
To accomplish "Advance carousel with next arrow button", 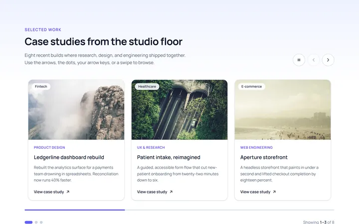I will 328,60.
